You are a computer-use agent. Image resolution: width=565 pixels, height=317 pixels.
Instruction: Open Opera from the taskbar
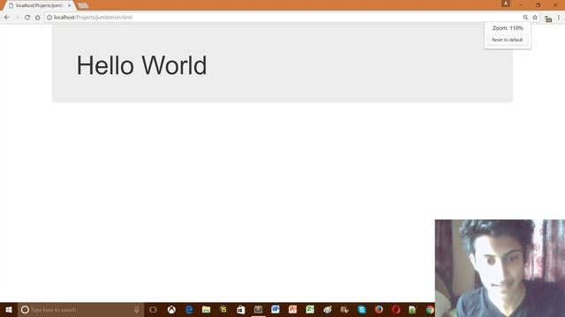pyautogui.click(x=396, y=309)
